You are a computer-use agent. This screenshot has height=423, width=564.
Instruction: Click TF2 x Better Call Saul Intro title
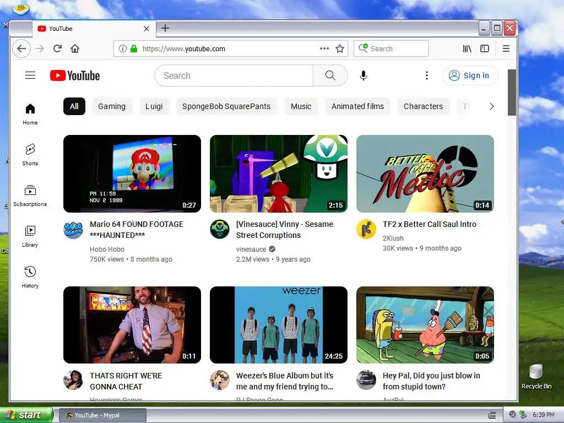tap(430, 224)
